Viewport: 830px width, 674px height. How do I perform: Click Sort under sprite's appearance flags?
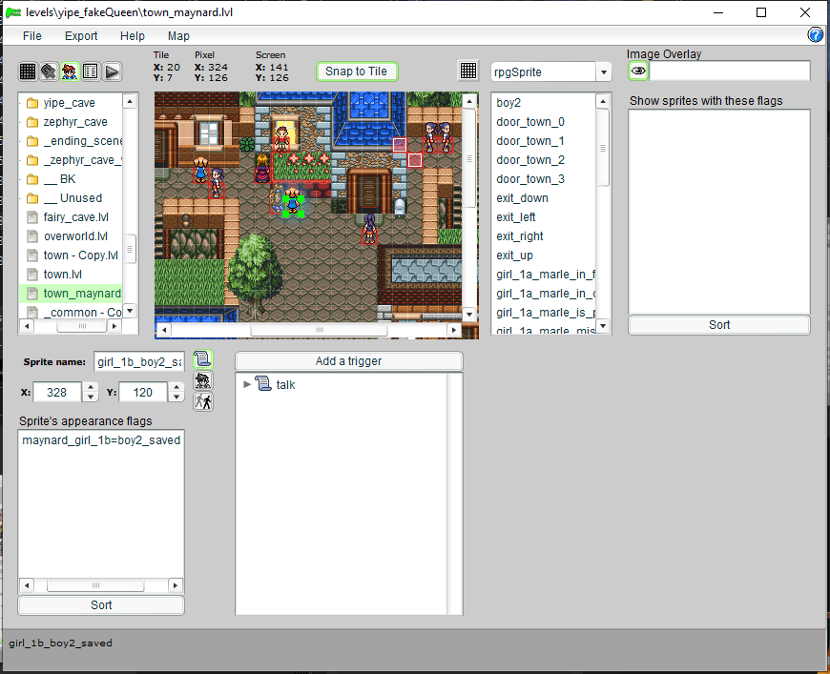[101, 605]
